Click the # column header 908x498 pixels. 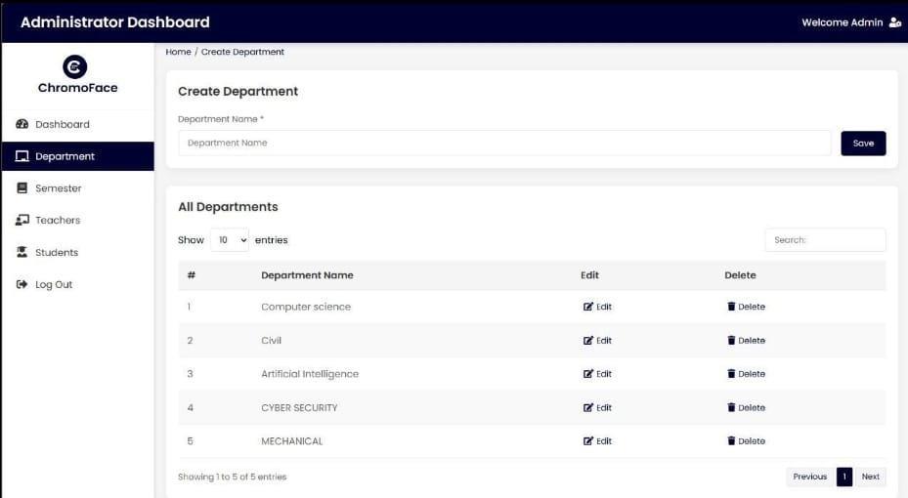(192, 275)
